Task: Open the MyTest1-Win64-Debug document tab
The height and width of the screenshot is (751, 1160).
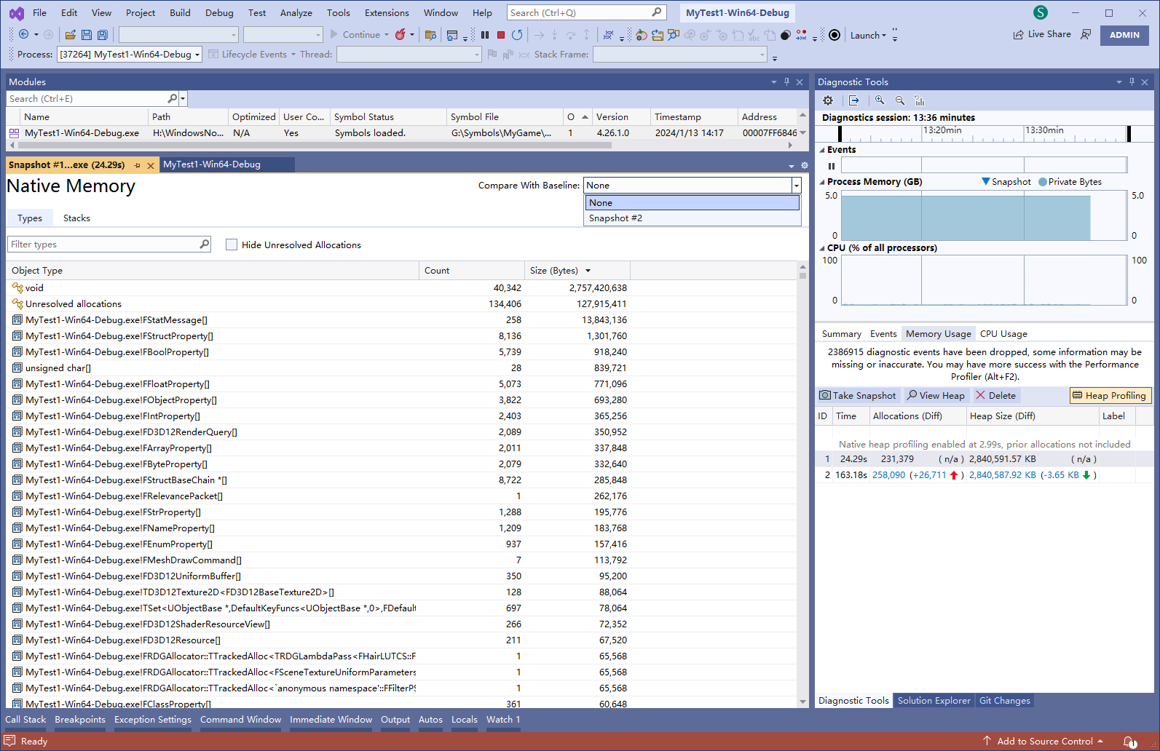Action: 212,164
